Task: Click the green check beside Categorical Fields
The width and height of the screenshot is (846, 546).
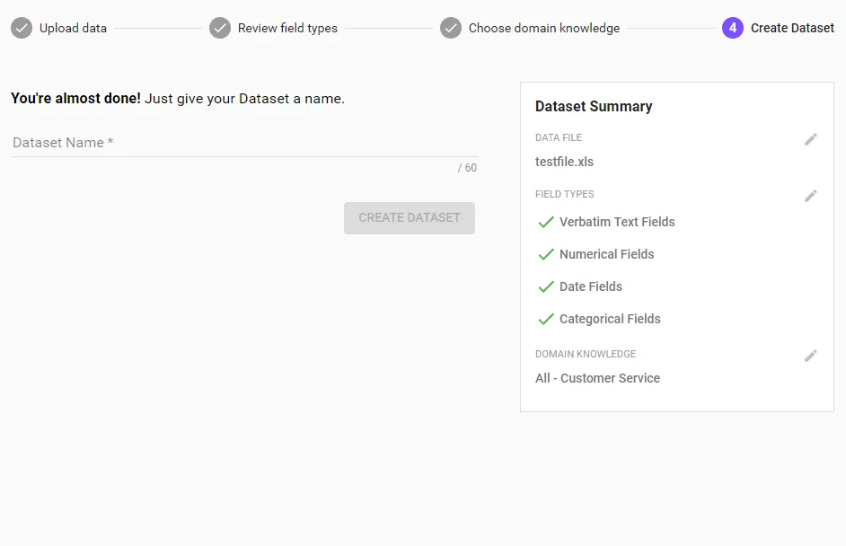Action: point(546,319)
